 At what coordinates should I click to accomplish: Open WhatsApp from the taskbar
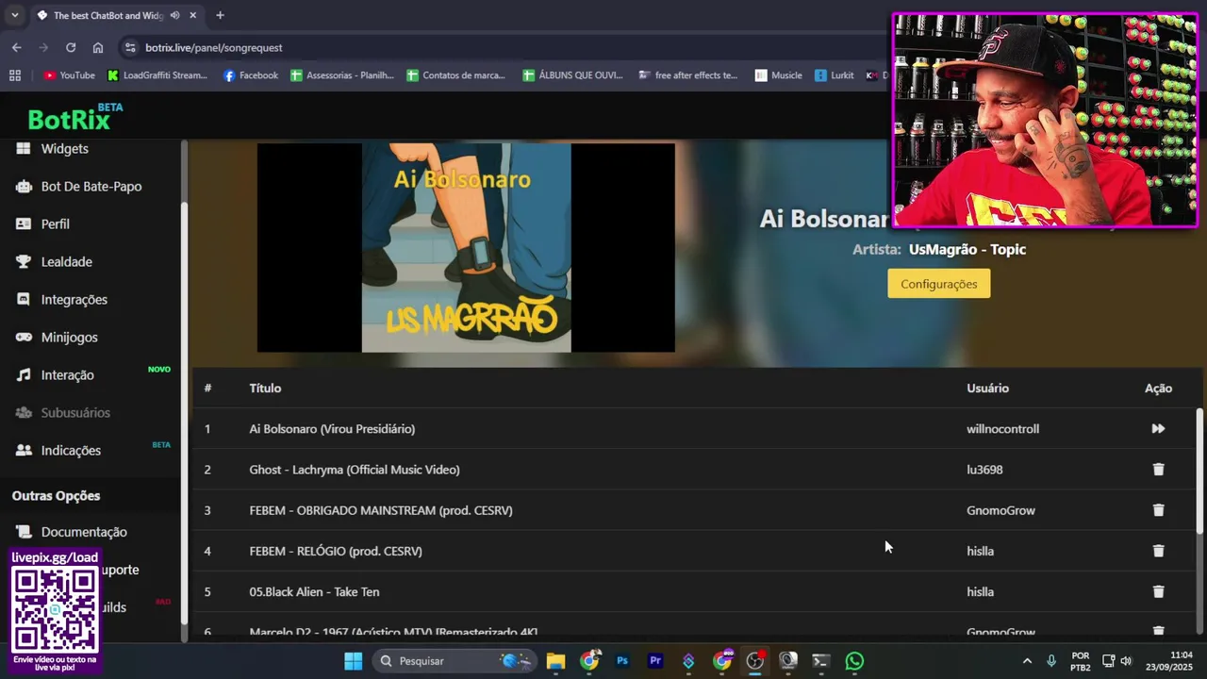[x=854, y=661]
